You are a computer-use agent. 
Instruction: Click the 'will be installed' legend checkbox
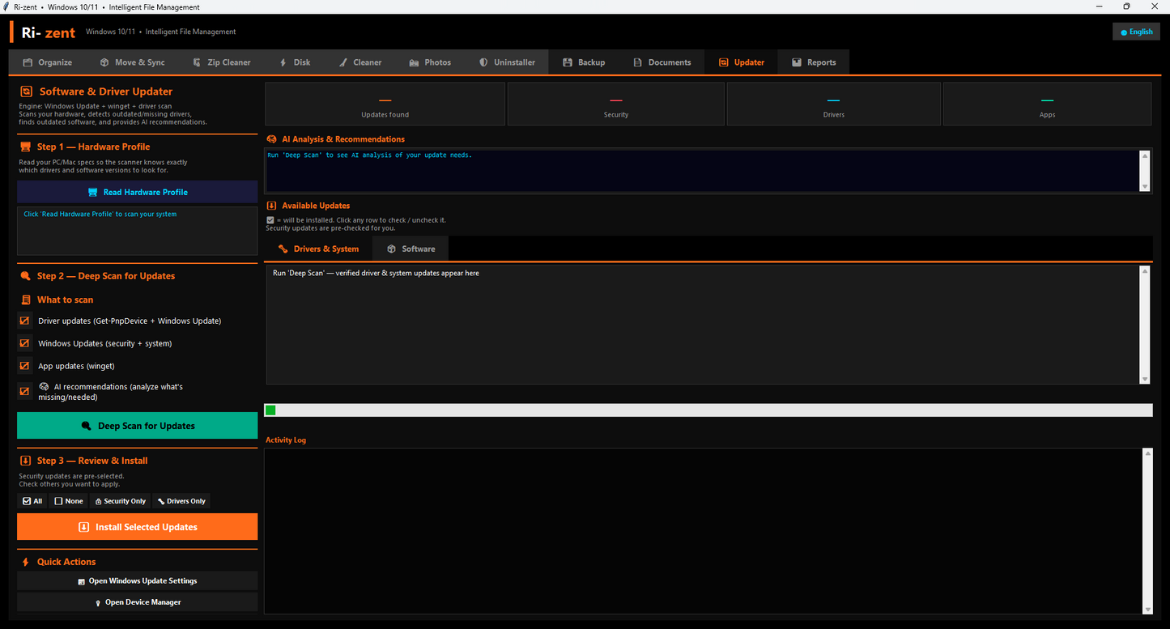tap(270, 220)
